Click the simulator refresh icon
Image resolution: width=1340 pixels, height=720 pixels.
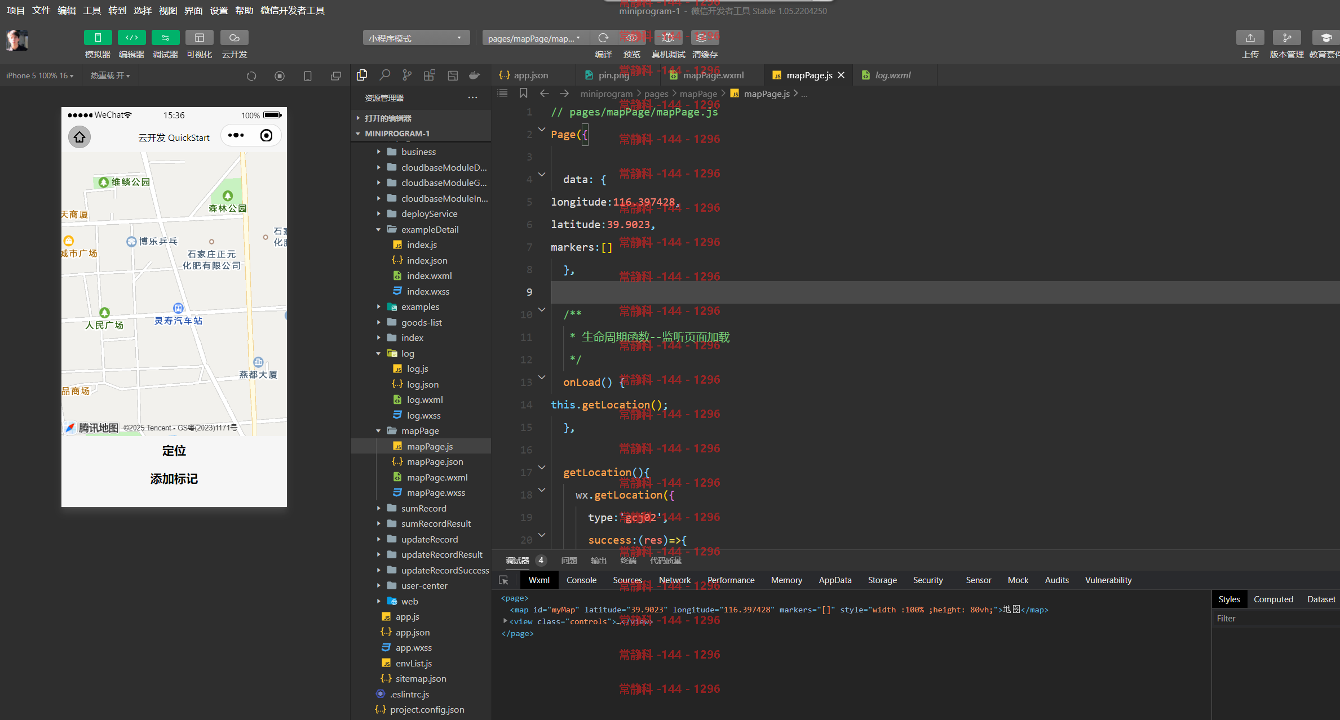(x=251, y=75)
